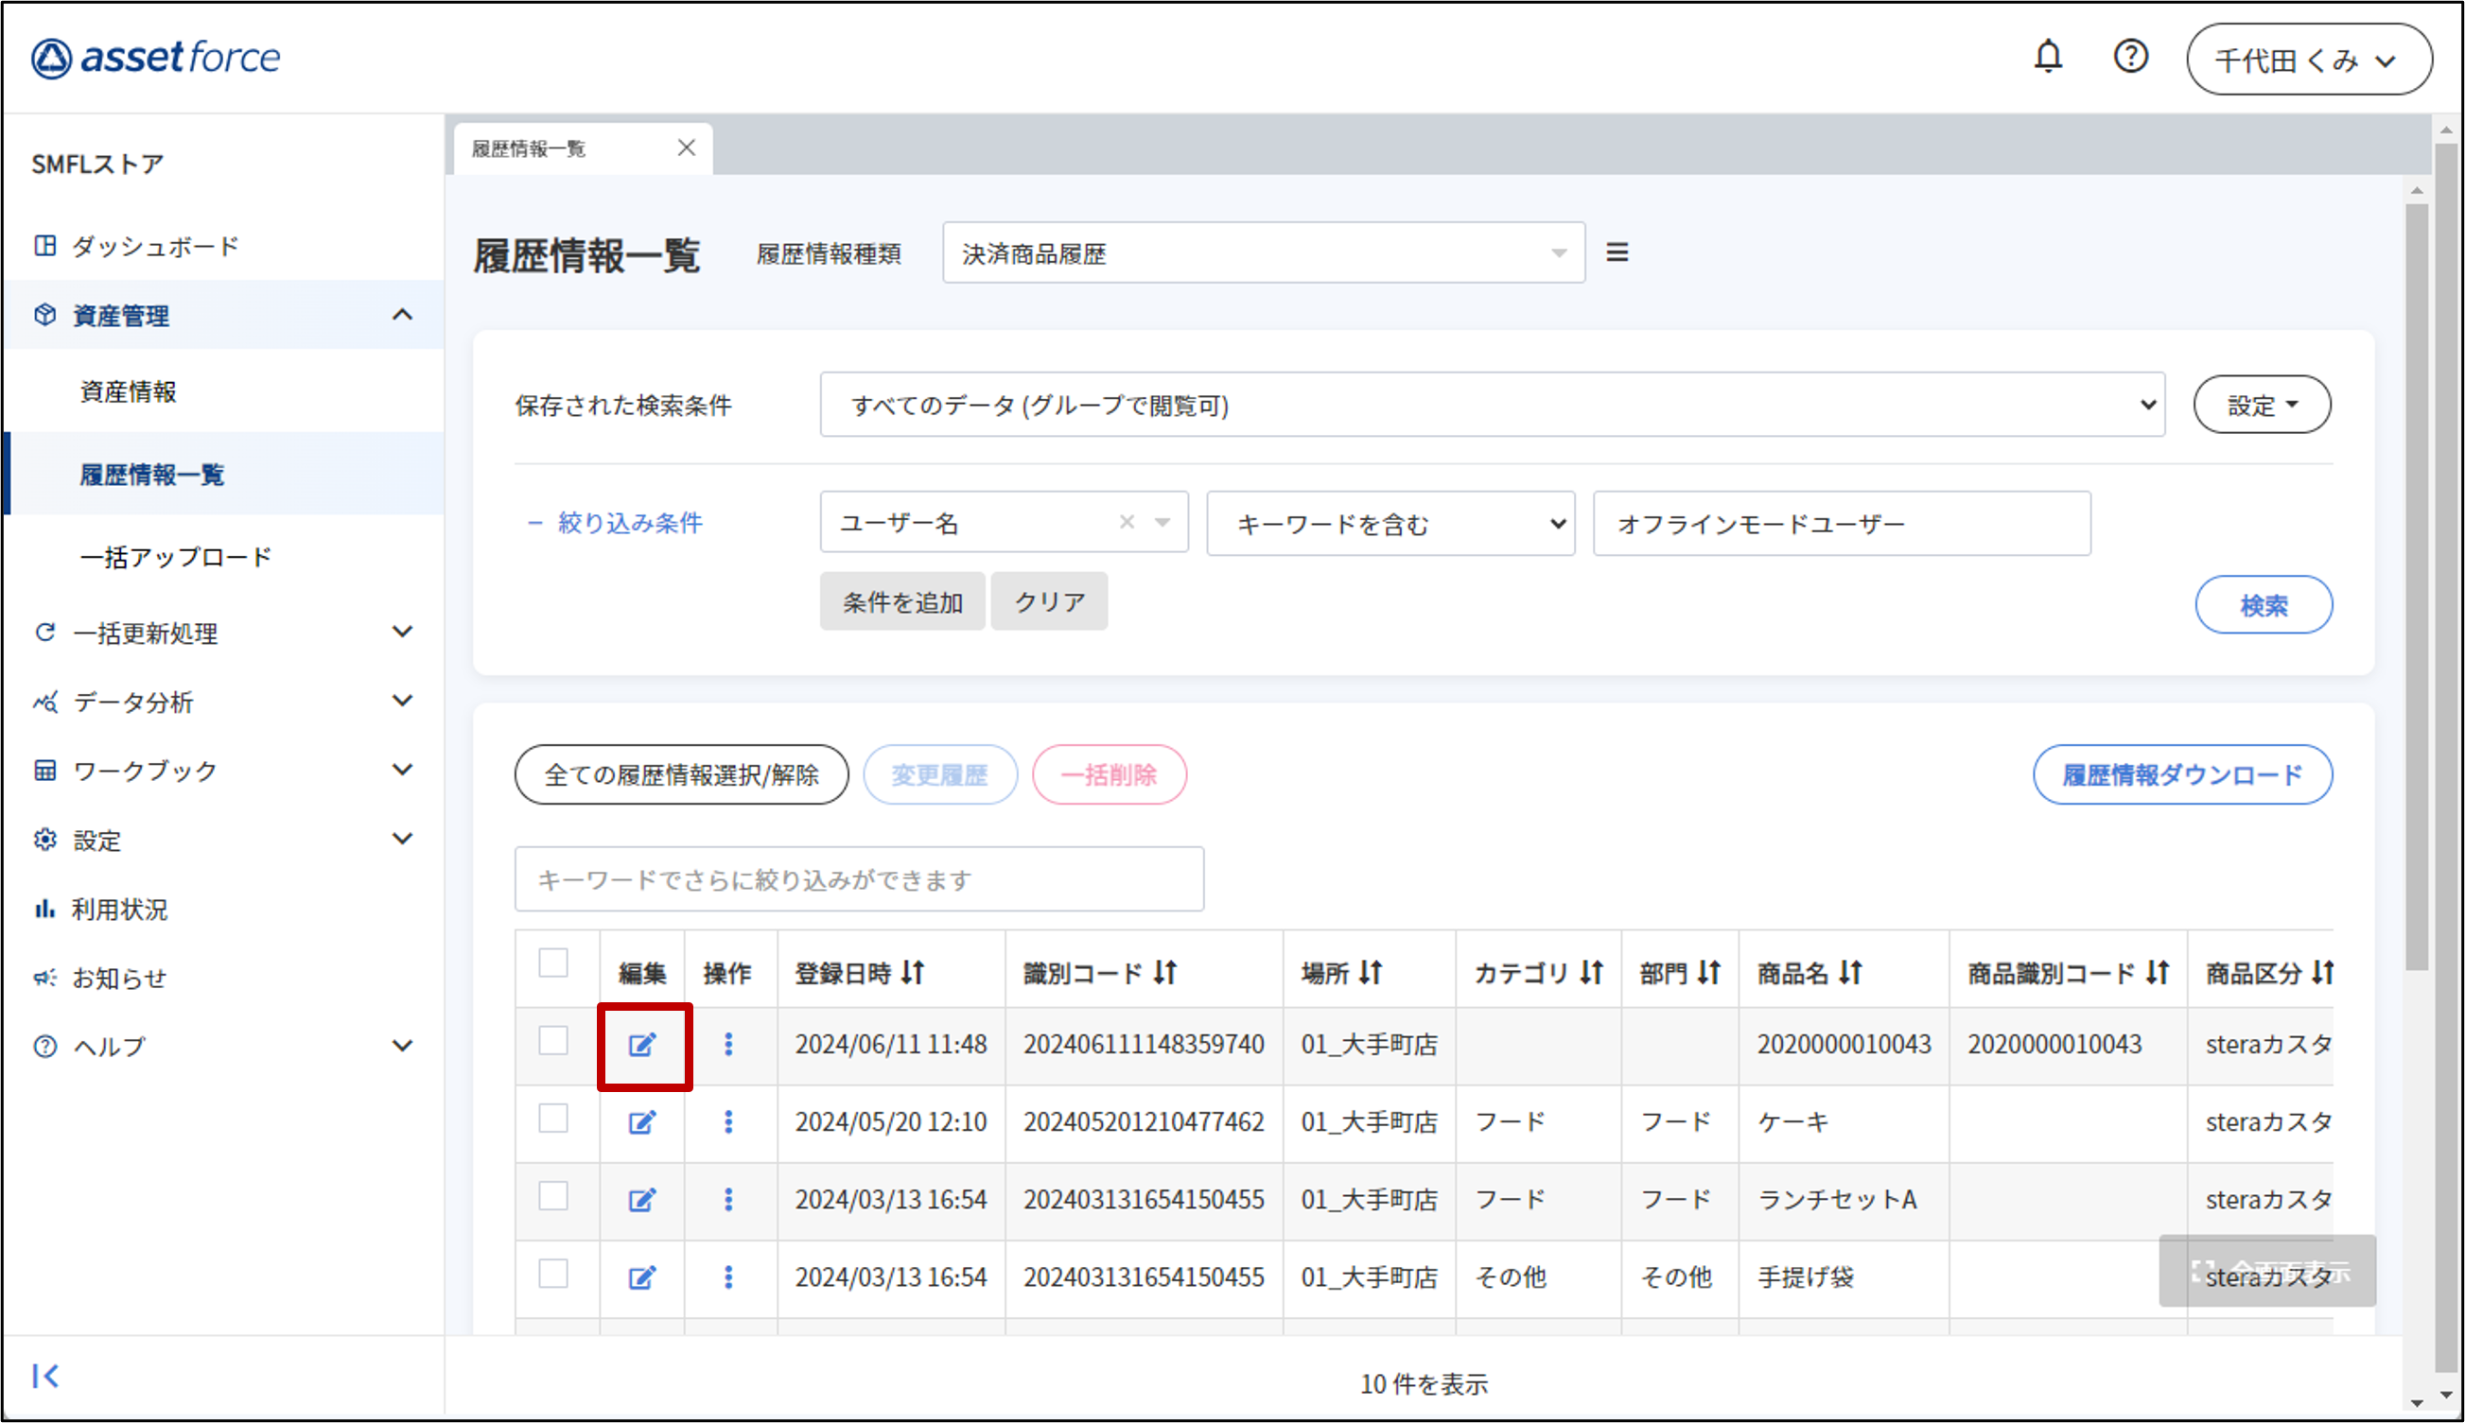Open 資産情報 in the sidebar
This screenshot has height=1423, width=2465.
pos(128,391)
